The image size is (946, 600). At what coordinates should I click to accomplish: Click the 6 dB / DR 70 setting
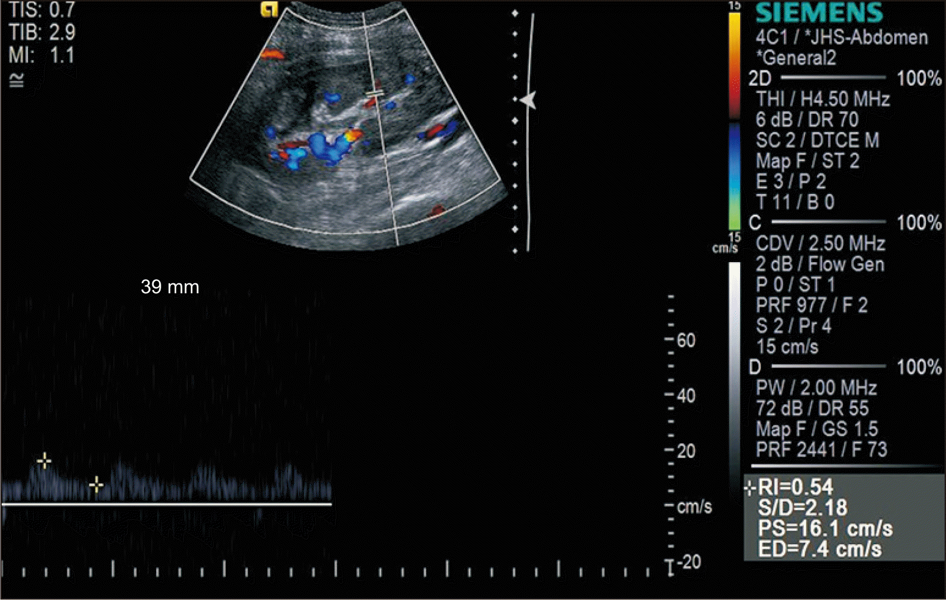(807, 119)
